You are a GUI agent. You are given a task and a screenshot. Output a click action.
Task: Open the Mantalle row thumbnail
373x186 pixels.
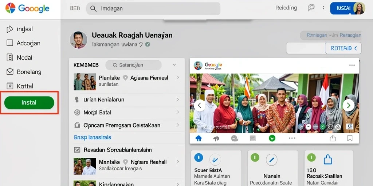point(85,166)
